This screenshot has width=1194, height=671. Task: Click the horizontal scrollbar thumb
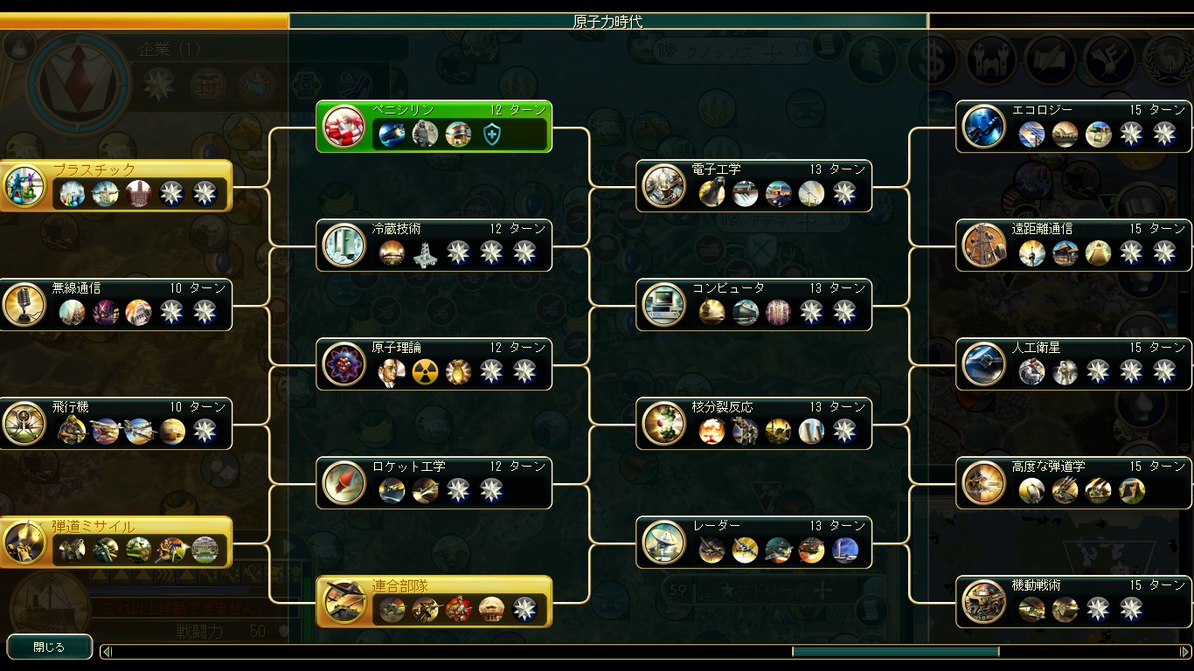[x=895, y=652]
